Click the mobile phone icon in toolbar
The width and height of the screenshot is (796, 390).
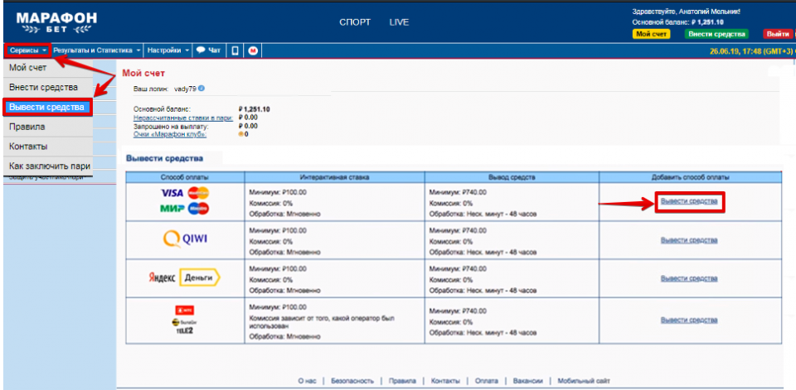[x=235, y=51]
